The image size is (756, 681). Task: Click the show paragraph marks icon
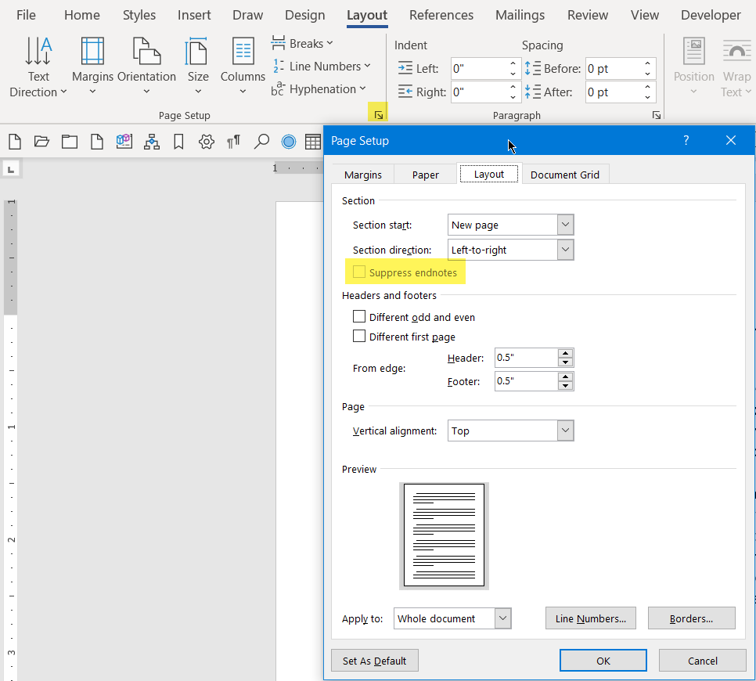pyautogui.click(x=233, y=142)
